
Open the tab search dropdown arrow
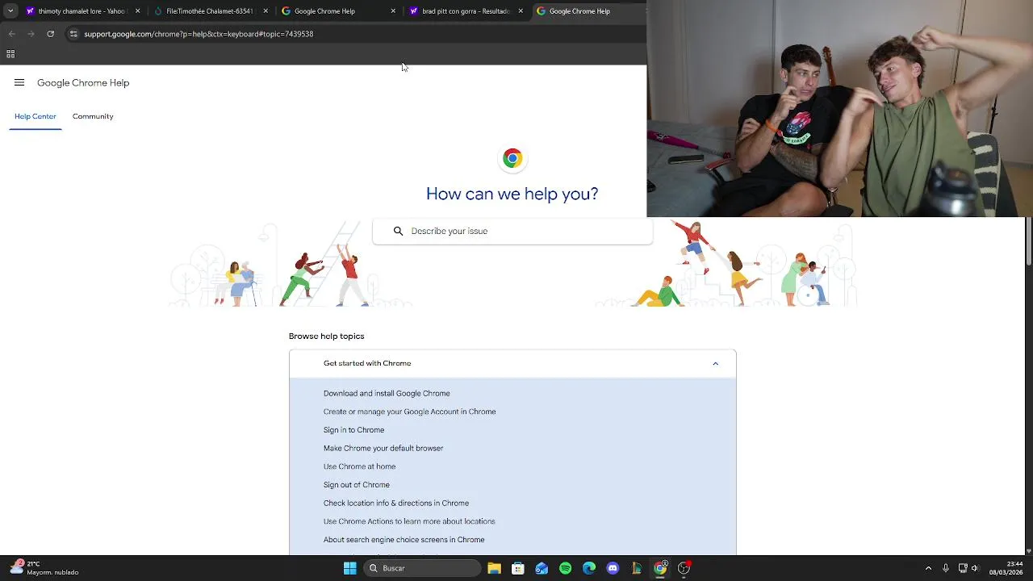click(10, 11)
